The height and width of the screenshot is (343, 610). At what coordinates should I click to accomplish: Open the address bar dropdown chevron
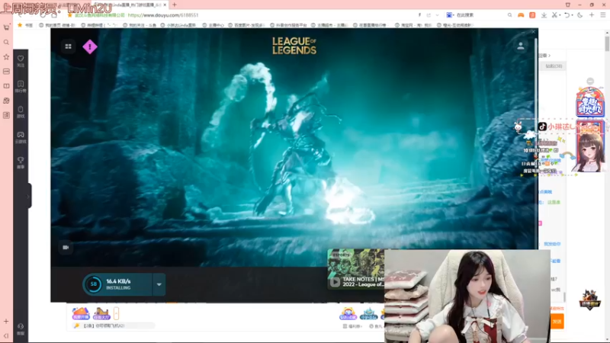(437, 15)
